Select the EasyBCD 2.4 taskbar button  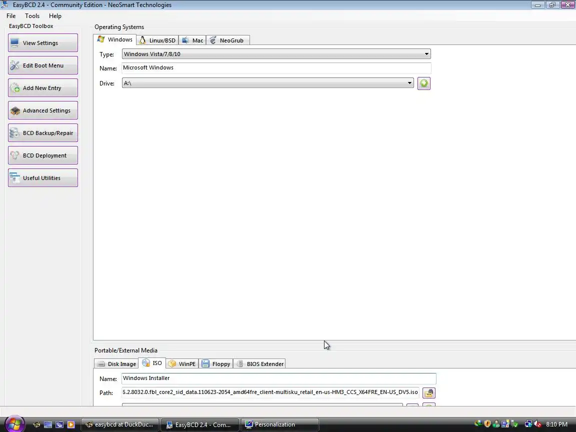click(x=200, y=424)
